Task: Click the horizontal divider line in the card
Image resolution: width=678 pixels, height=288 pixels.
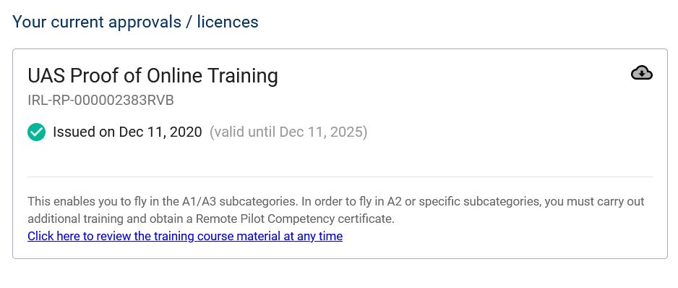Action: pos(340,177)
